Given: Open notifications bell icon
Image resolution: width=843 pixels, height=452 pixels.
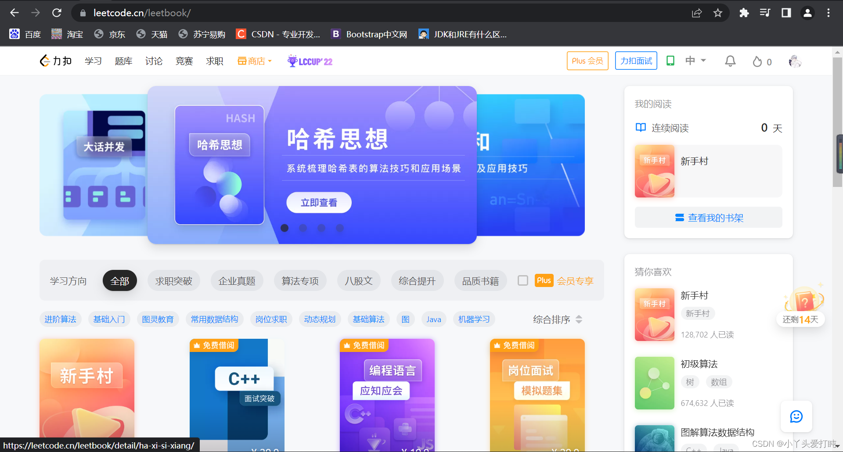Looking at the screenshot, I should (730, 61).
